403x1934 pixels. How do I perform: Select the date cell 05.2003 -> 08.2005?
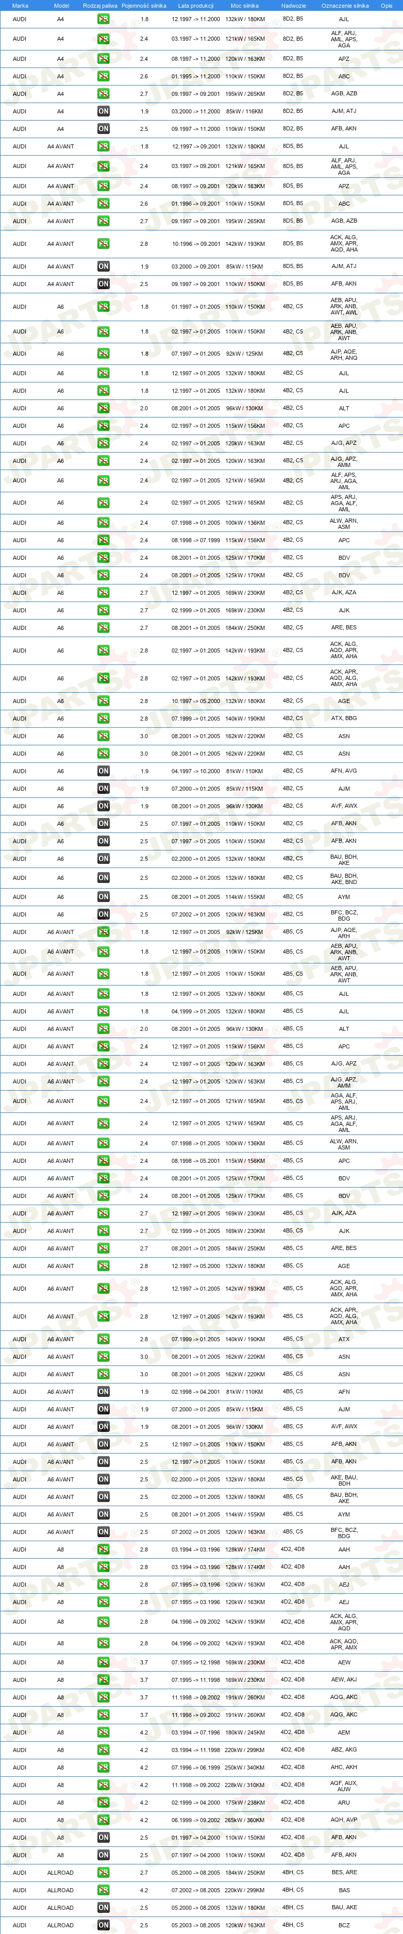tap(196, 1926)
